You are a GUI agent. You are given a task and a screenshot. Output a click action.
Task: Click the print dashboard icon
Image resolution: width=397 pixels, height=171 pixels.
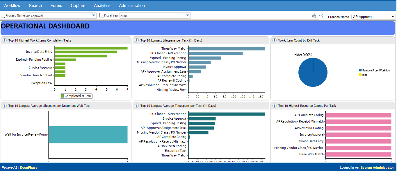314,16
